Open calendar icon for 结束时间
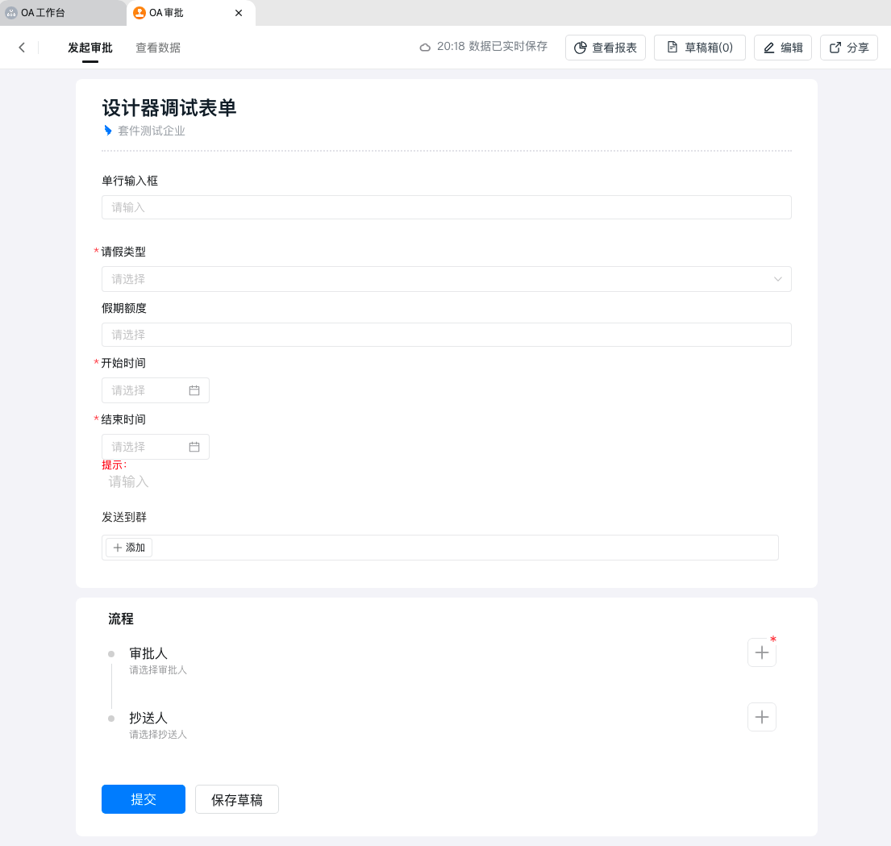Image resolution: width=891 pixels, height=846 pixels. click(x=194, y=447)
